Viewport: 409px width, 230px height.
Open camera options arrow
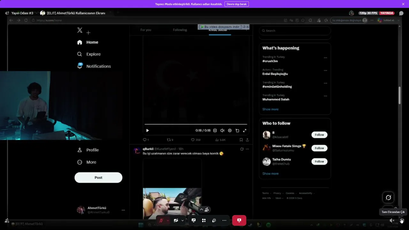tap(182, 220)
